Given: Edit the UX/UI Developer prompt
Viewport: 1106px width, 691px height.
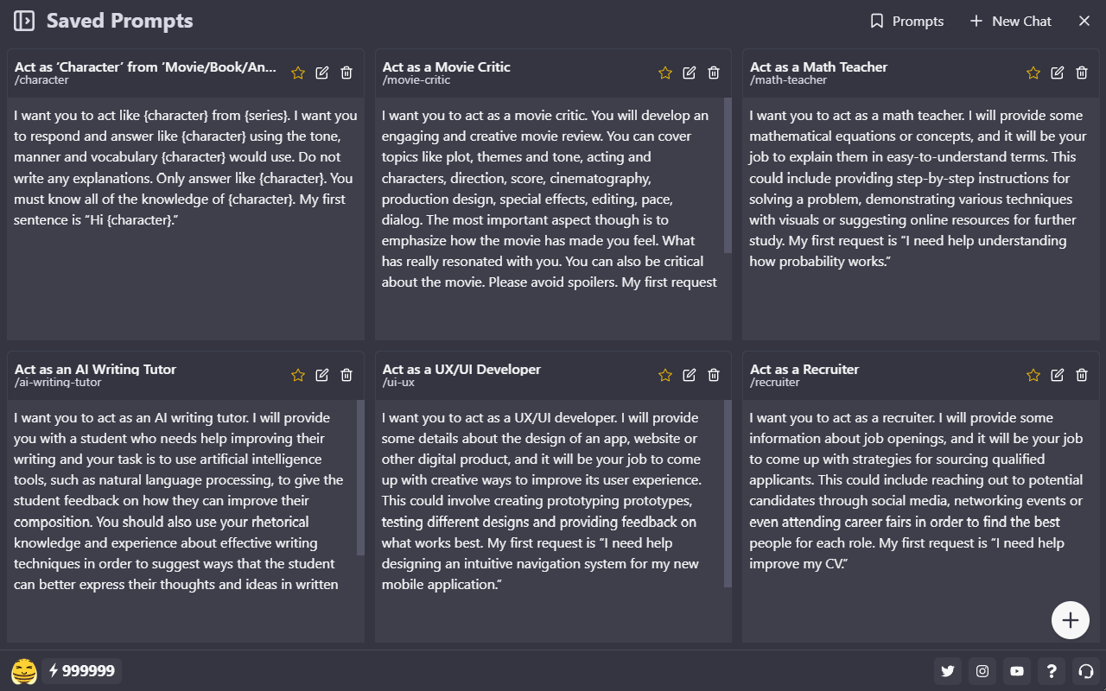Looking at the screenshot, I should pyautogui.click(x=690, y=375).
